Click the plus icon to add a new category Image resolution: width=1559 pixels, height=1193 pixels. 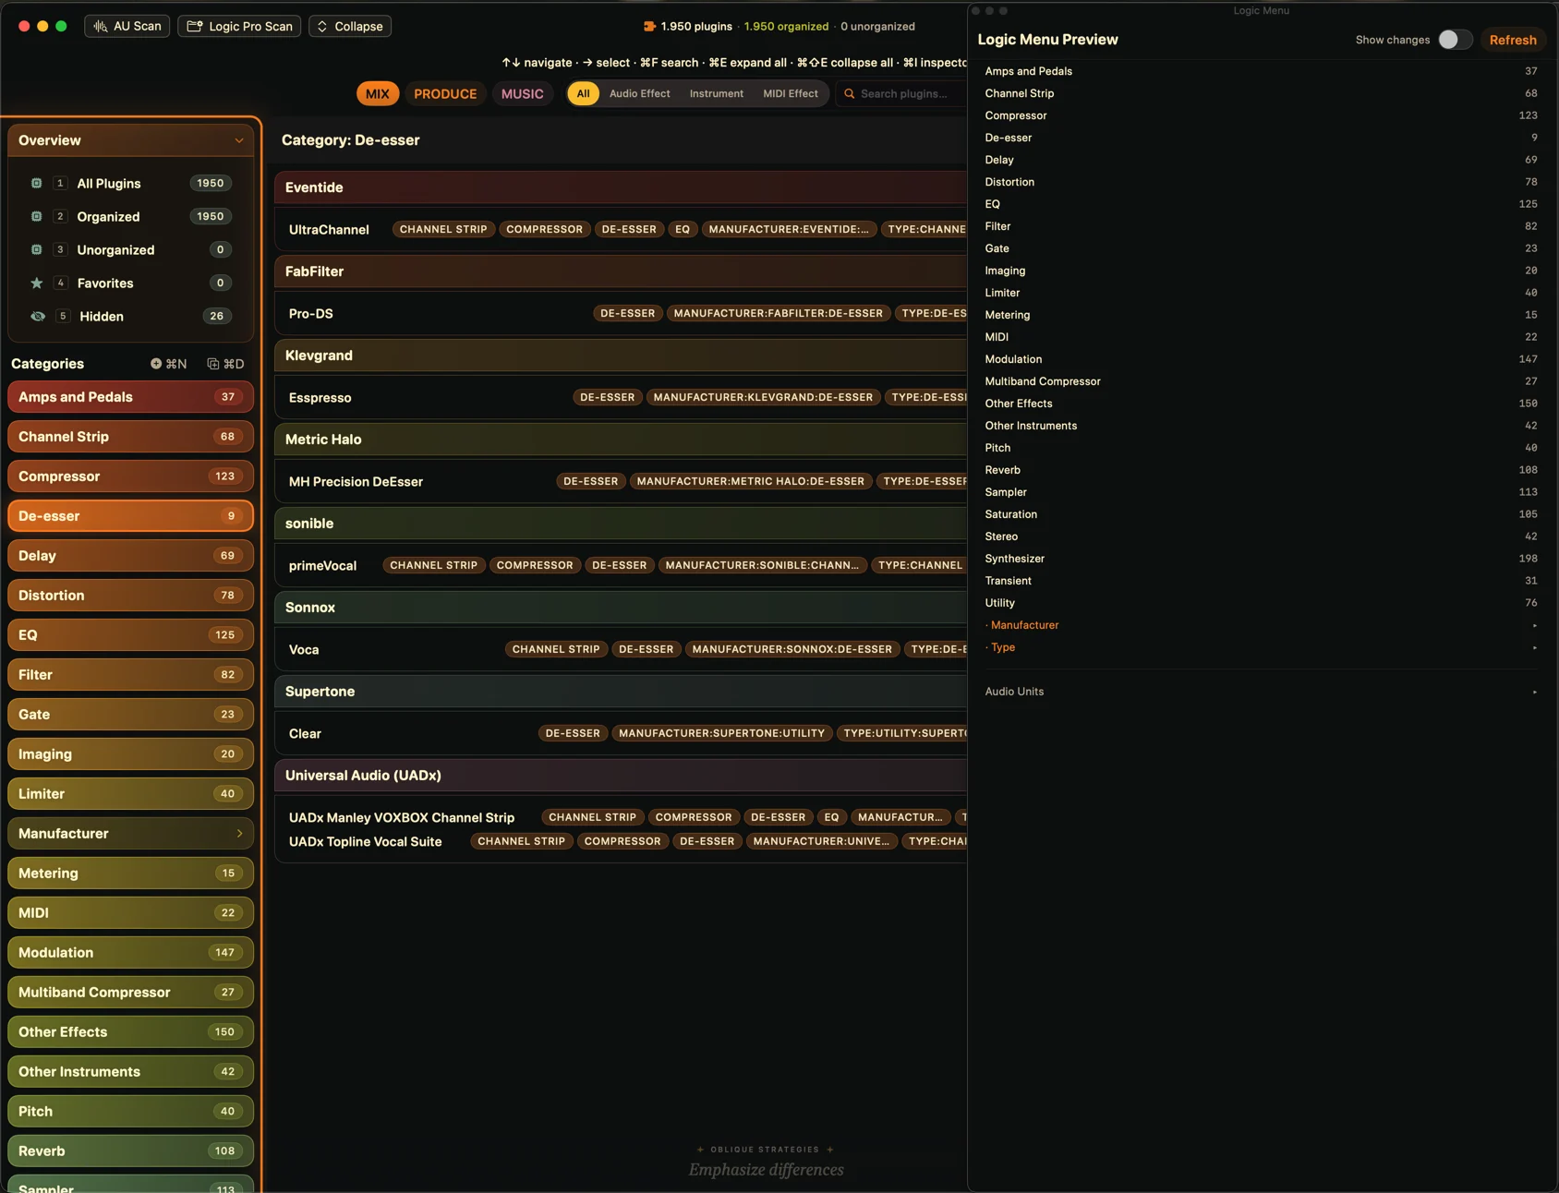pyautogui.click(x=156, y=364)
